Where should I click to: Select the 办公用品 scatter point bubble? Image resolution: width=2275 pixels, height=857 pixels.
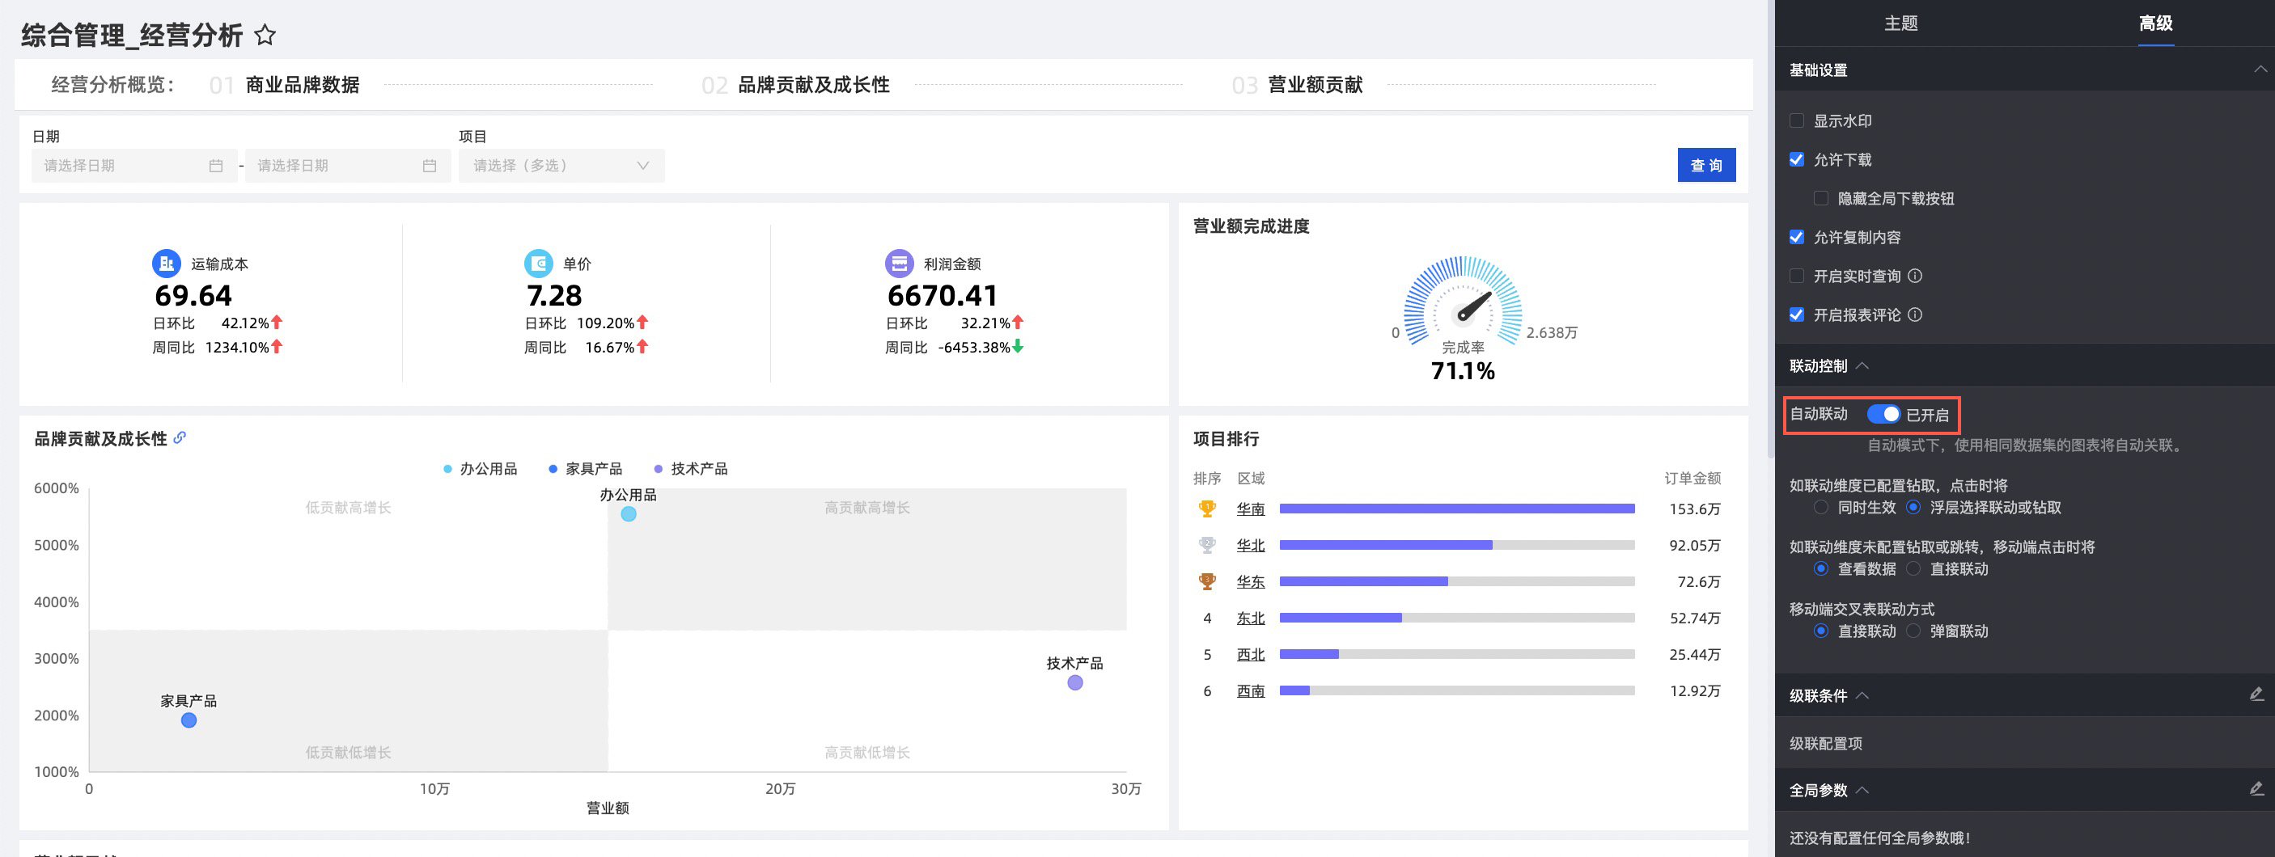tap(629, 513)
